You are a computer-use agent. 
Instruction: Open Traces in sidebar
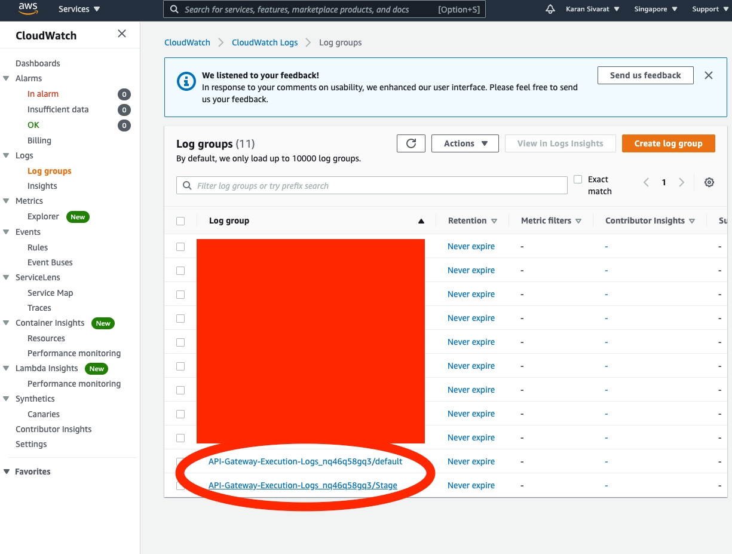(x=39, y=308)
